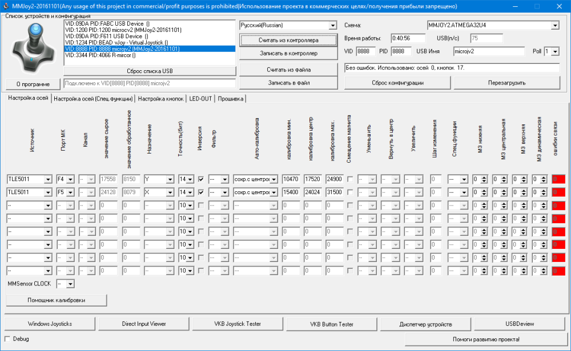Image resolution: width=571 pixels, height=351 pixels.
Task: Expand the MMJOY2.ATMEGA32U4 schema dropdown
Action: click(x=554, y=26)
